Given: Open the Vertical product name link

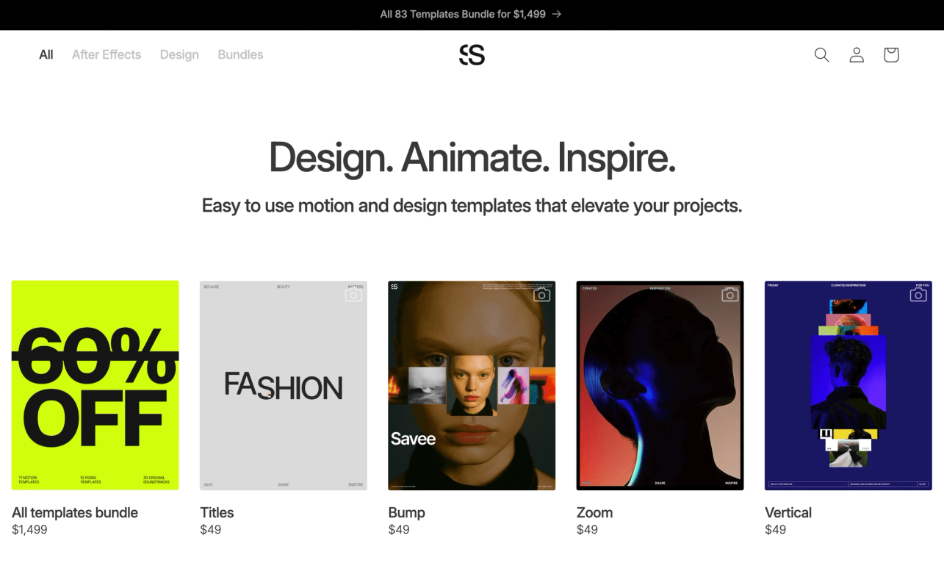Looking at the screenshot, I should [x=788, y=512].
